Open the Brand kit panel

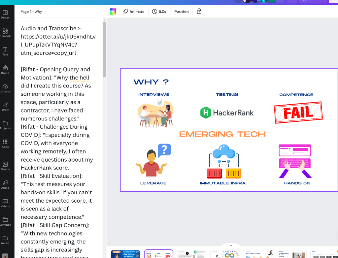coord(5,70)
